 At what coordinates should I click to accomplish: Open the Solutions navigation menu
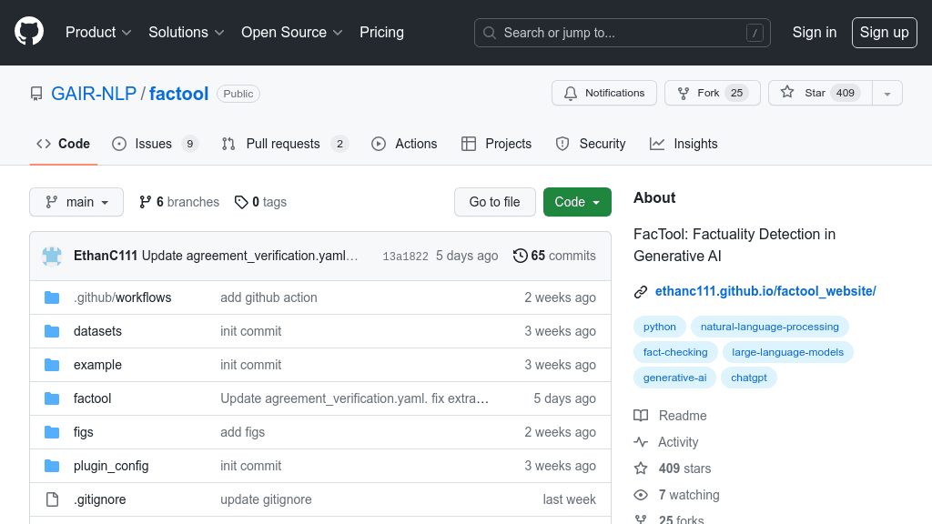(x=186, y=33)
